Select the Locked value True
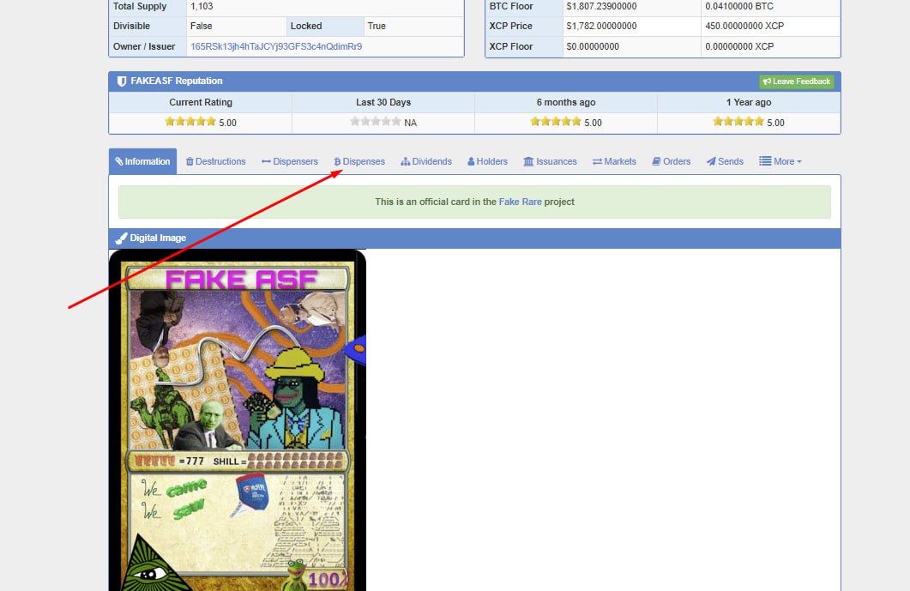The width and height of the screenshot is (910, 591). click(x=376, y=26)
